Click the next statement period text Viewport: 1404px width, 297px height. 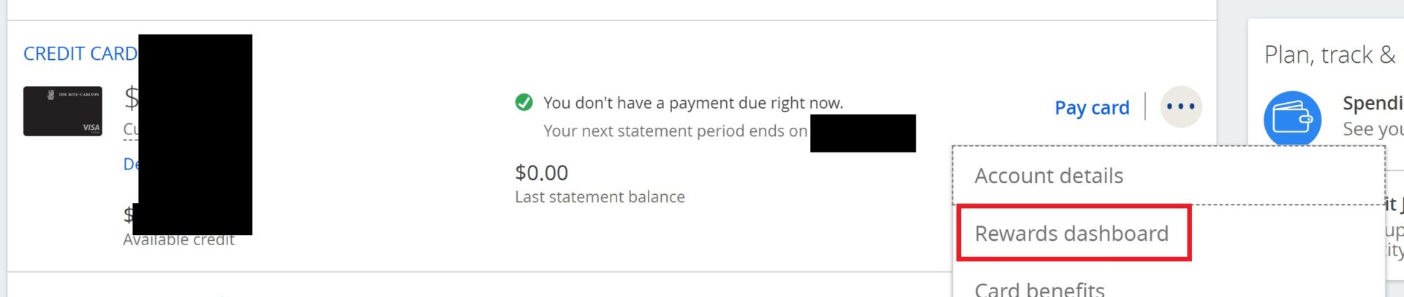[675, 131]
